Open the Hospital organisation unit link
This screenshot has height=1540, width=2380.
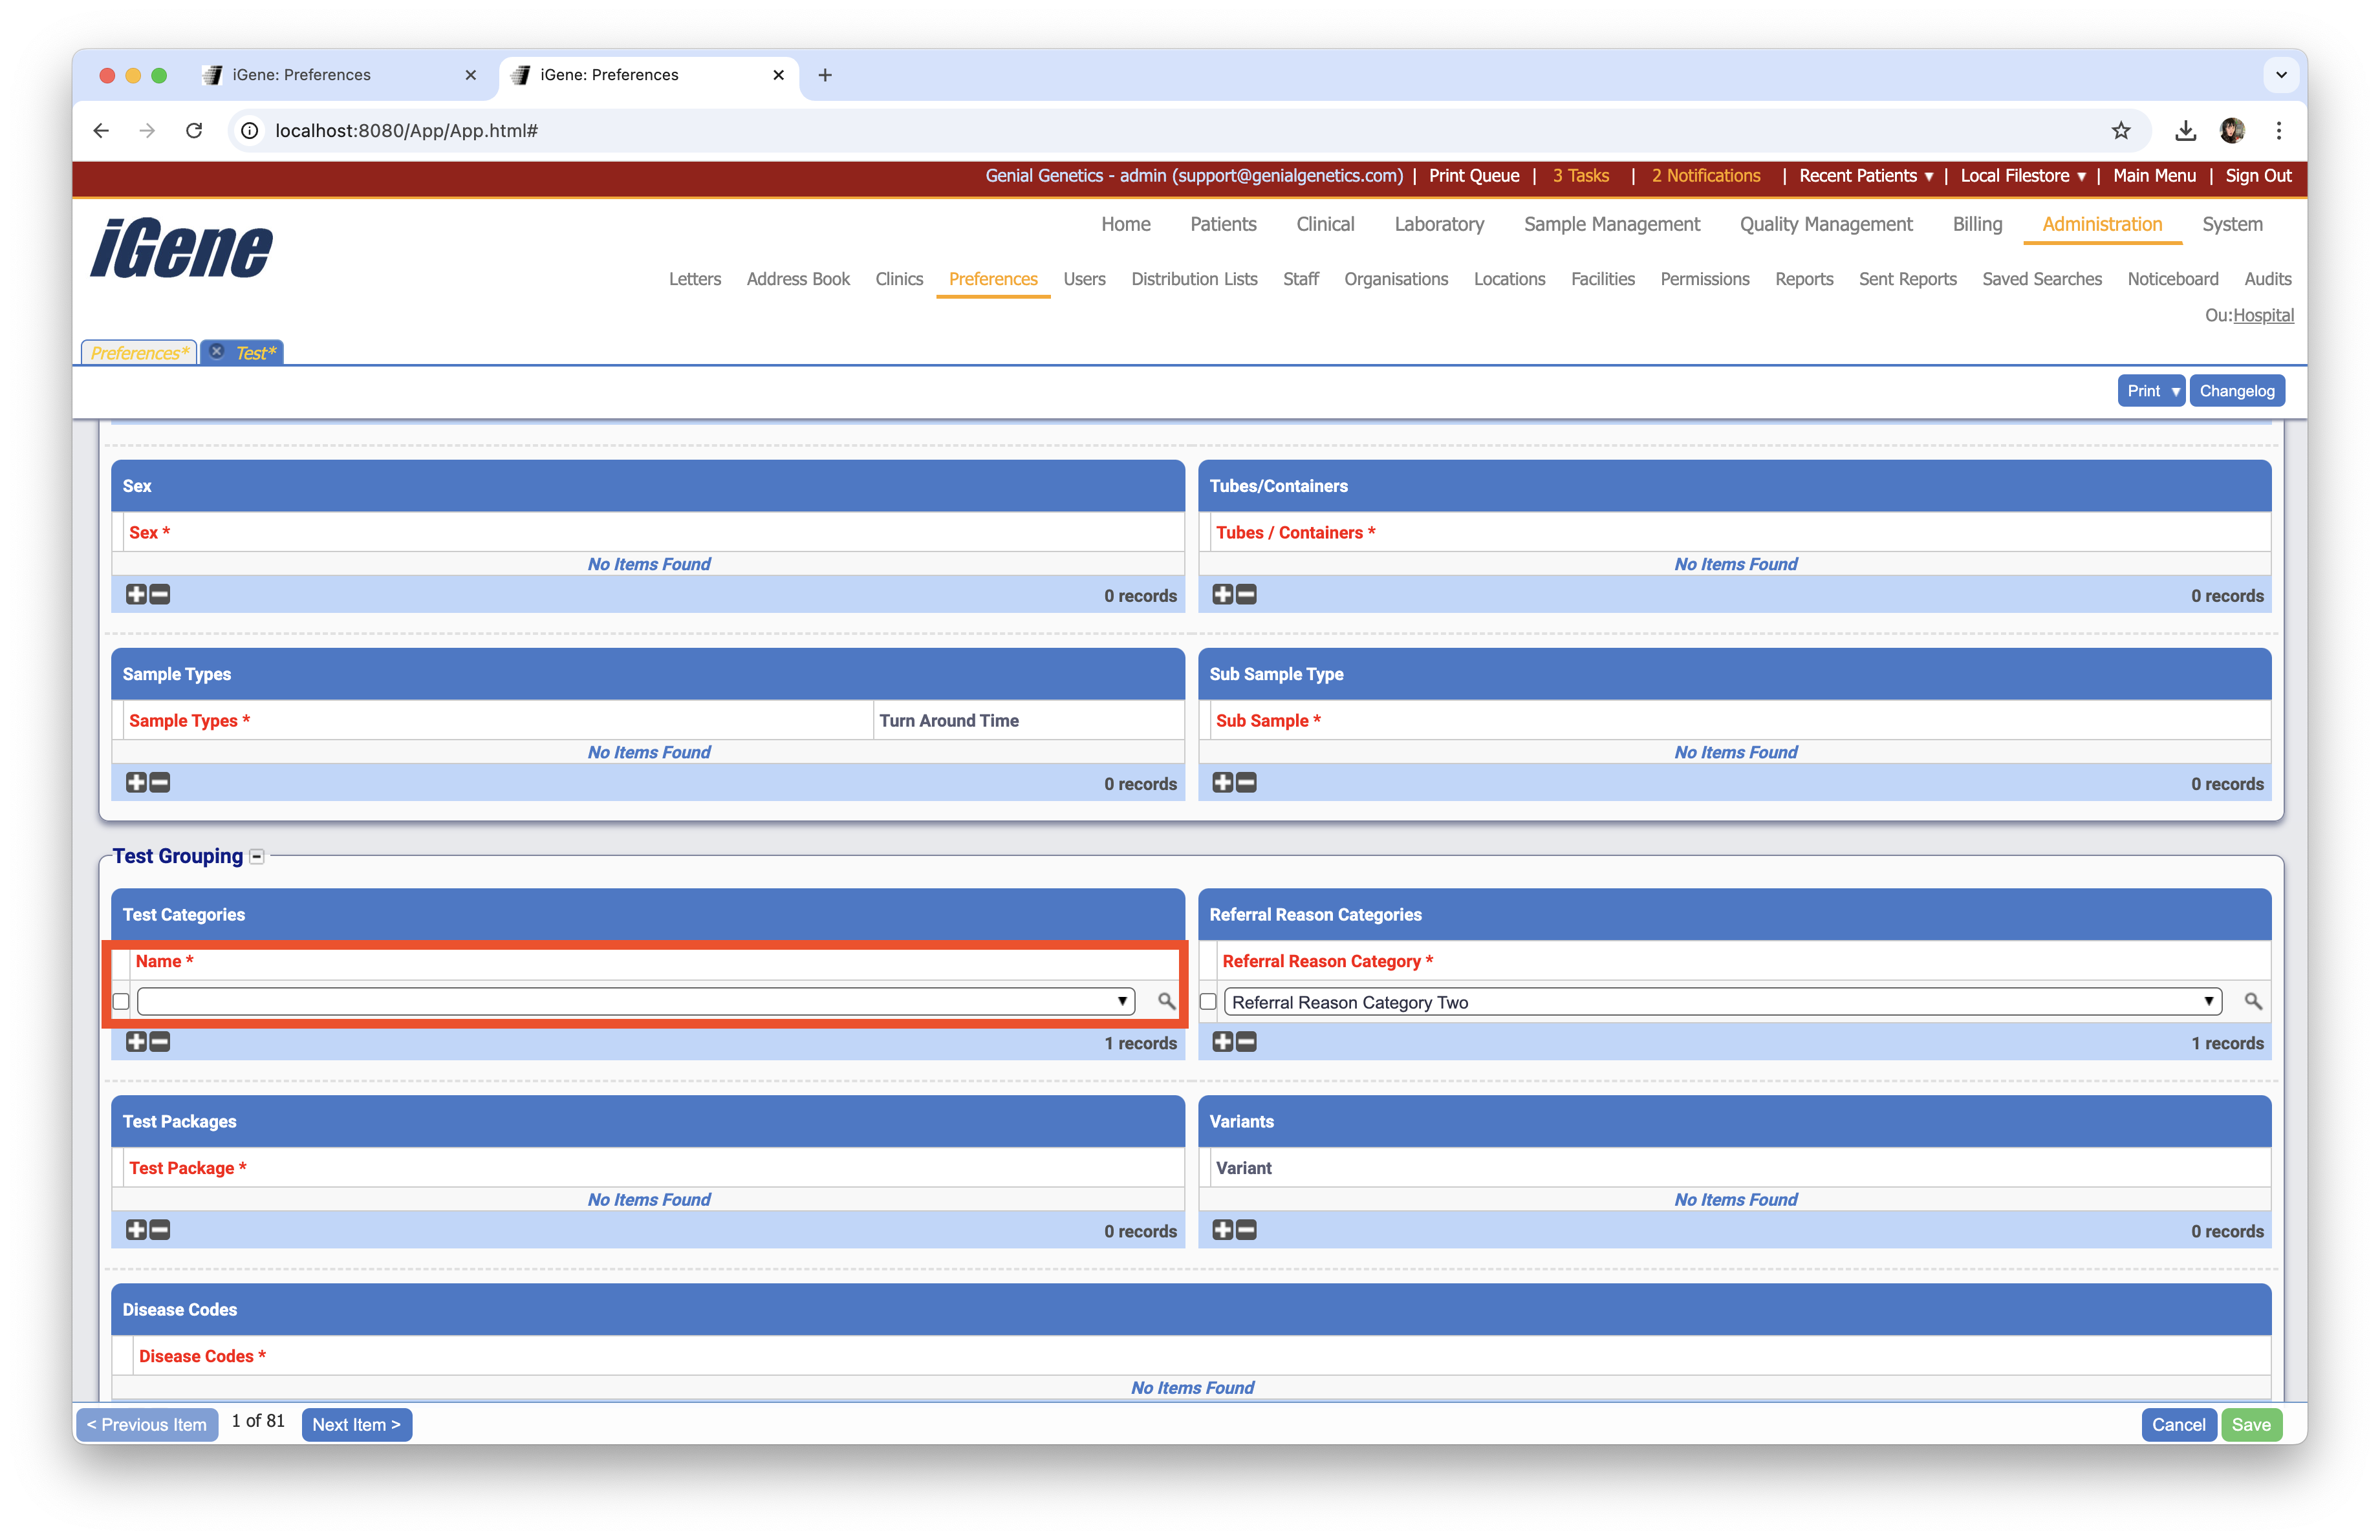tap(2263, 315)
